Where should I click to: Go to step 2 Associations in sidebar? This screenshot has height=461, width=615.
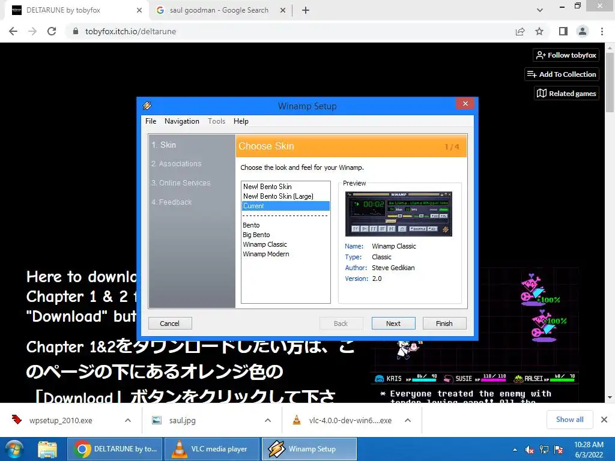[176, 164]
